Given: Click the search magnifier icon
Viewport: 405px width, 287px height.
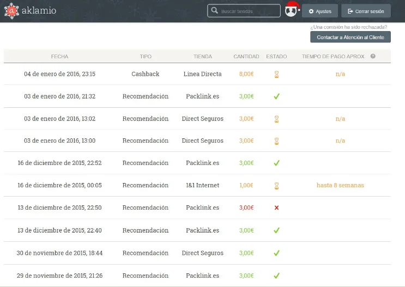Looking at the screenshot, I should [214, 10].
